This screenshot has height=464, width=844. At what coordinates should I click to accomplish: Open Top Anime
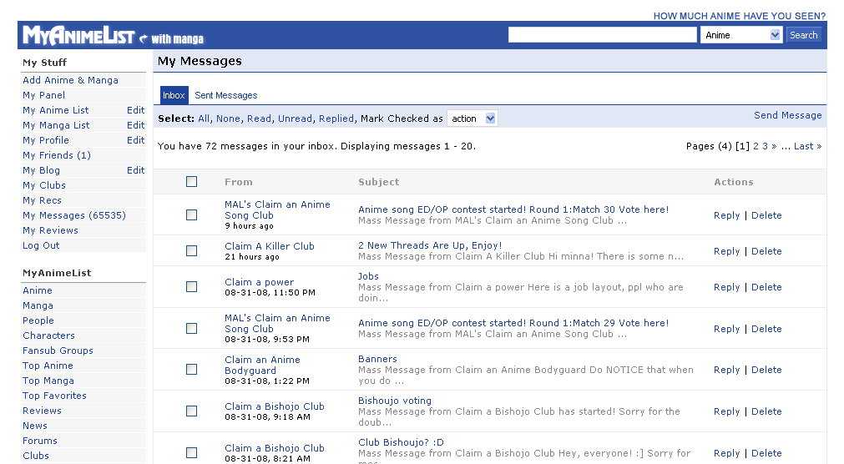point(48,366)
